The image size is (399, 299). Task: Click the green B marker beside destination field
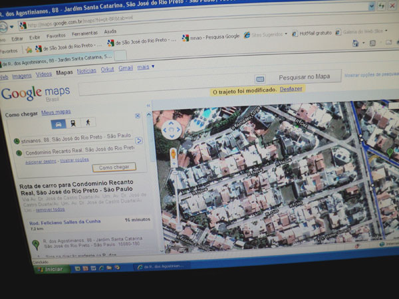click(x=19, y=153)
